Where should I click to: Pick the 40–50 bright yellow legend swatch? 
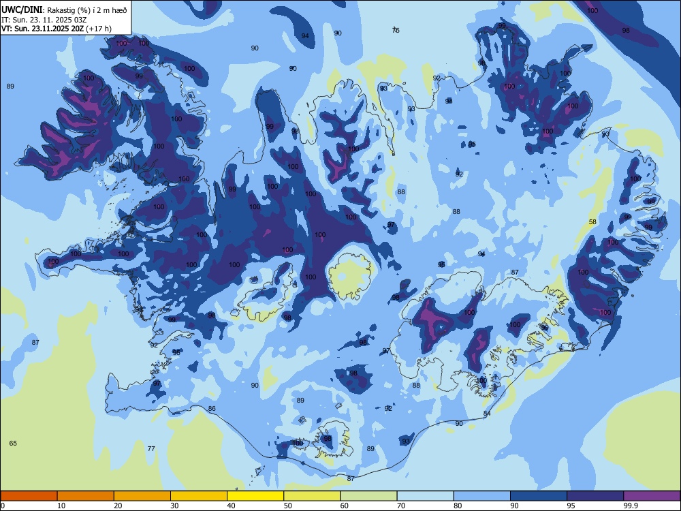[x=255, y=496]
